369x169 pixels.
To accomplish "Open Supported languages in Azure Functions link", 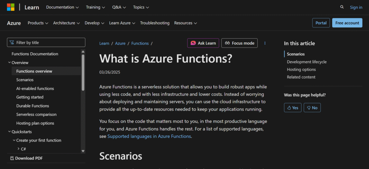I will tap(149, 136).
